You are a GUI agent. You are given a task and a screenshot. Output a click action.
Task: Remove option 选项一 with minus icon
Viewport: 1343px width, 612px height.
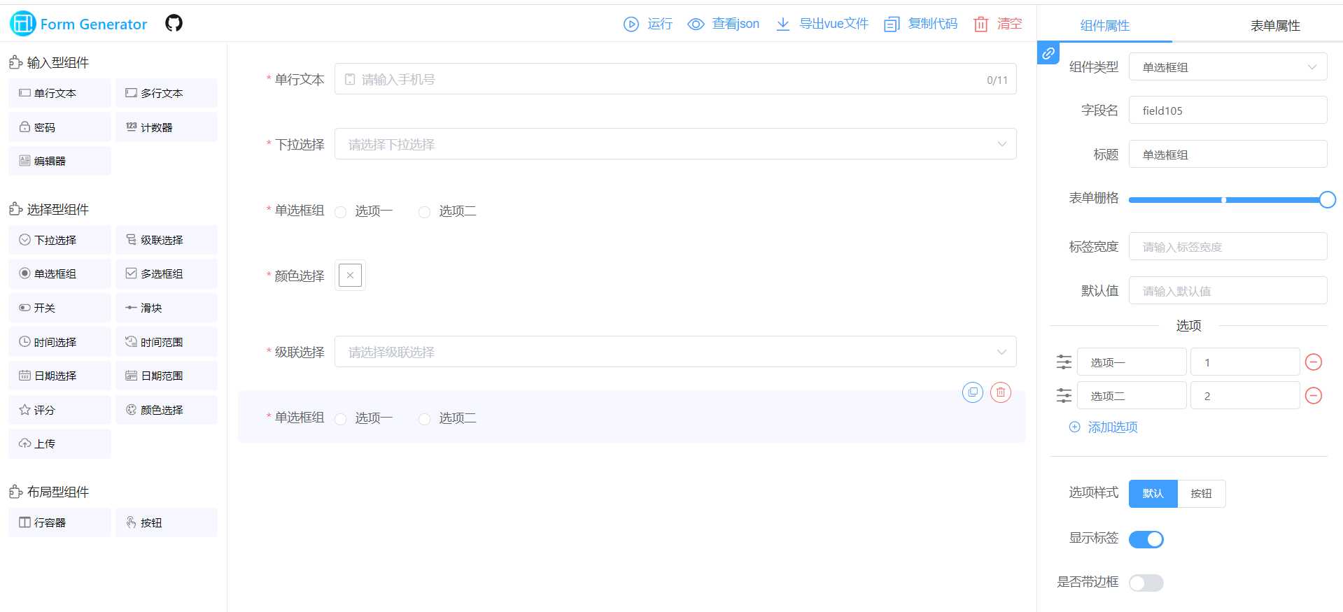(x=1314, y=362)
